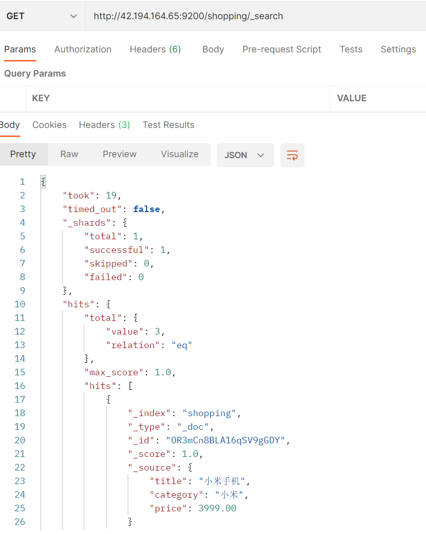The height and width of the screenshot is (534, 426).
Task: Switch to response Cookies tab
Action: [x=49, y=125]
